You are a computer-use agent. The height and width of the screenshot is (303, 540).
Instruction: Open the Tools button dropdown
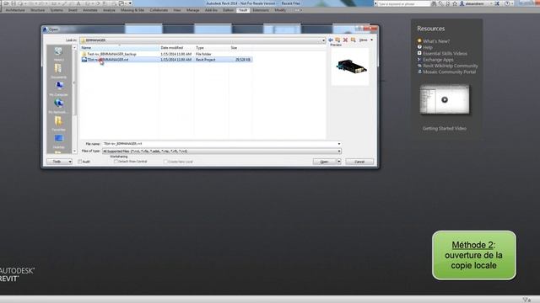point(60,162)
